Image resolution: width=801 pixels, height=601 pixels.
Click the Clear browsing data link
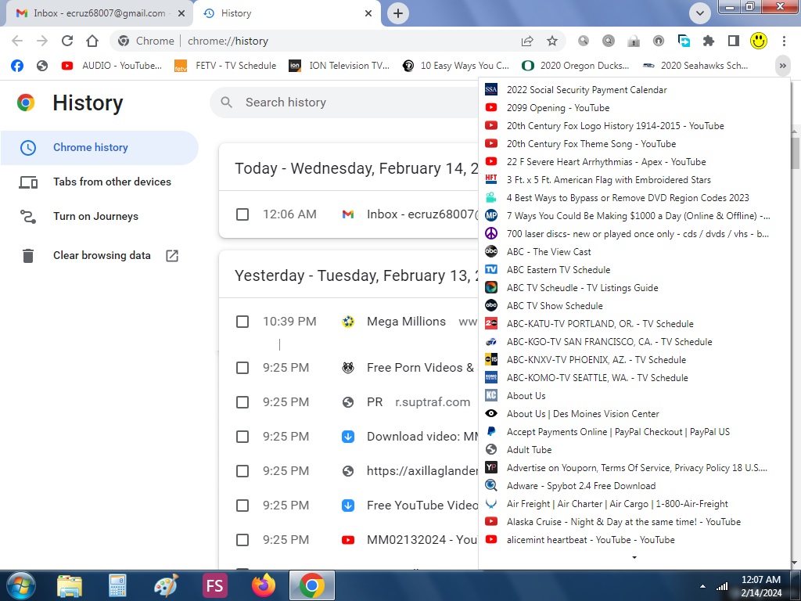(x=102, y=256)
